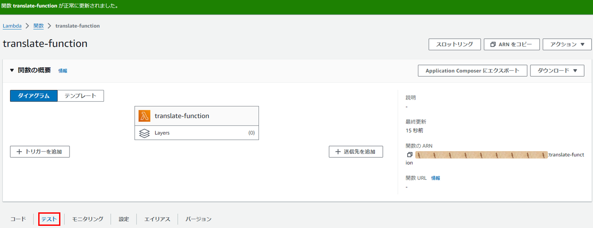Screen dimensions: 593x228
Task: Open 情報 link beside 関数 URL
Action: click(x=436, y=178)
